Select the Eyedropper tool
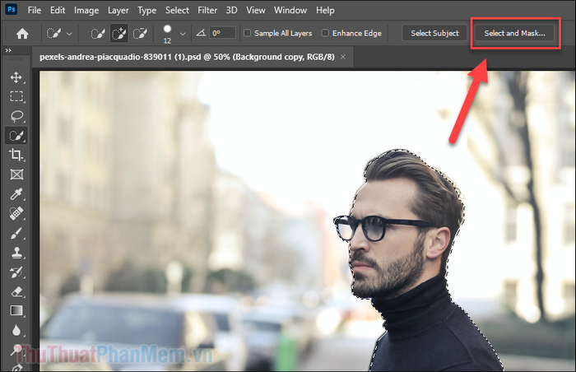 point(16,193)
